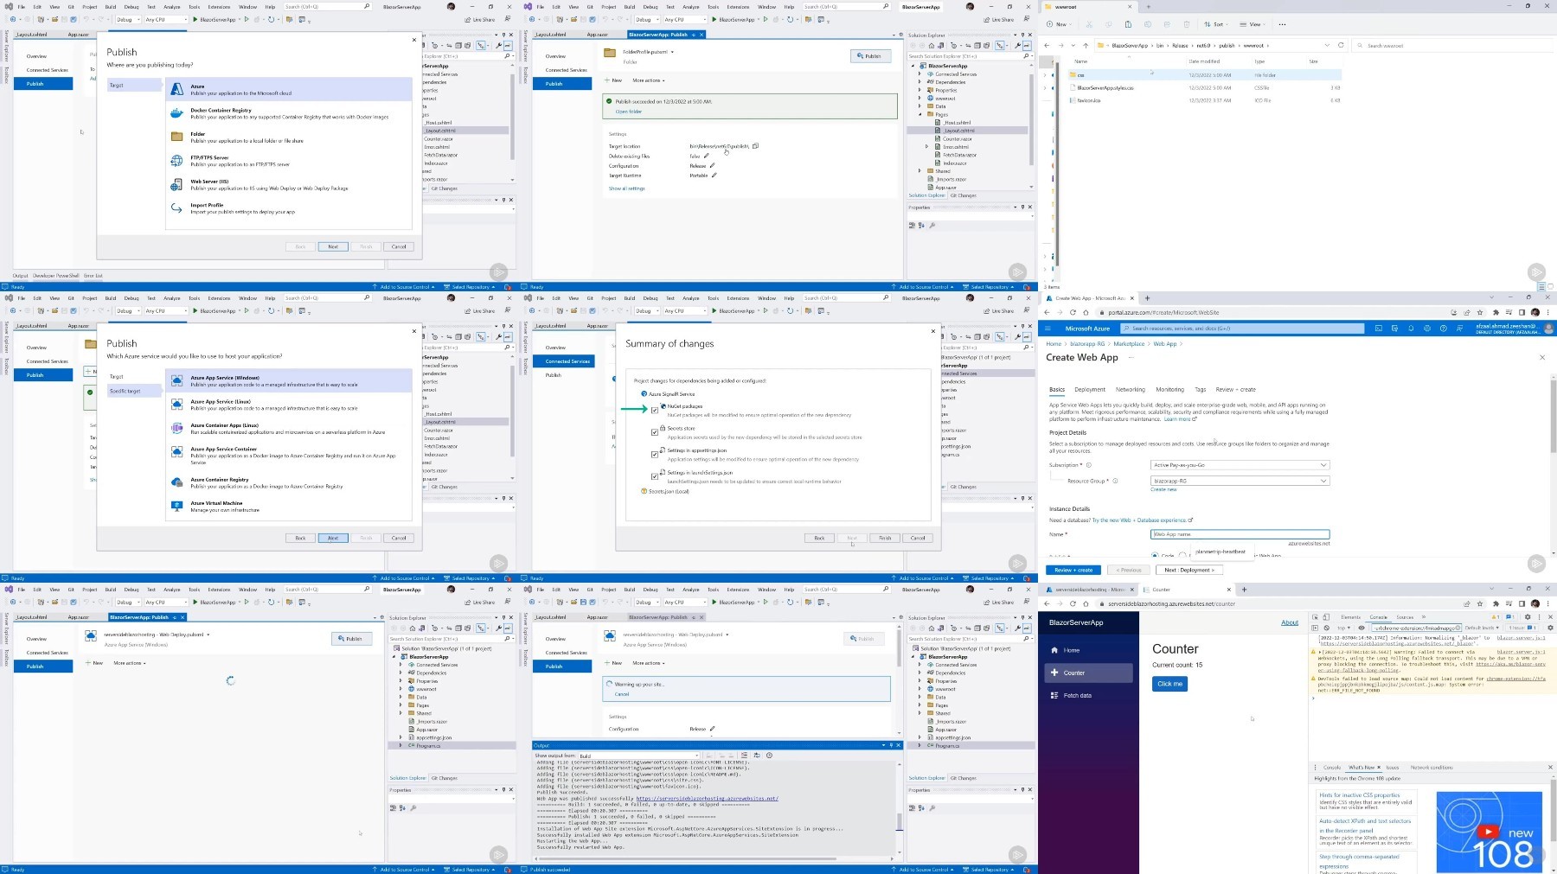Click the blue Review + create button

[x=1073, y=571]
